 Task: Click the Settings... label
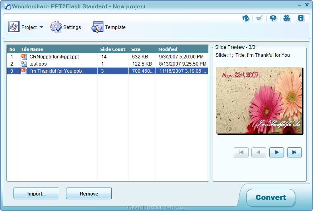coord(74,27)
